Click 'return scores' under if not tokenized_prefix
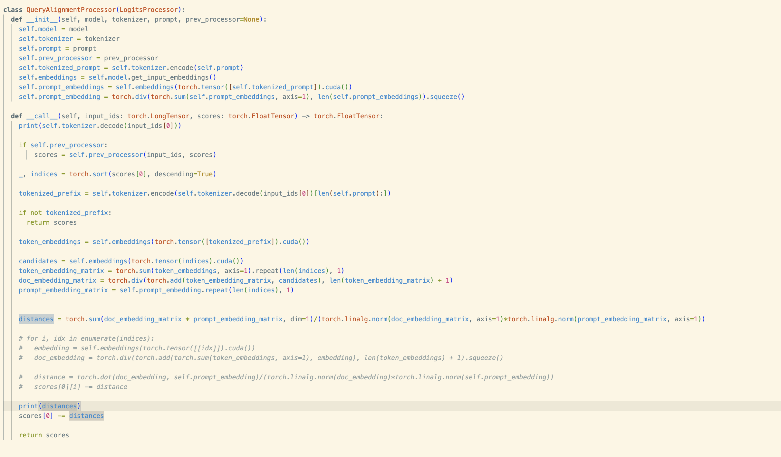This screenshot has width=781, height=457. pyautogui.click(x=52, y=222)
